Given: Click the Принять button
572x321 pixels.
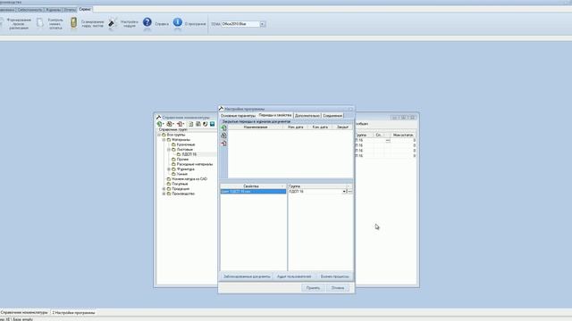Looking at the screenshot, I should [313, 288].
